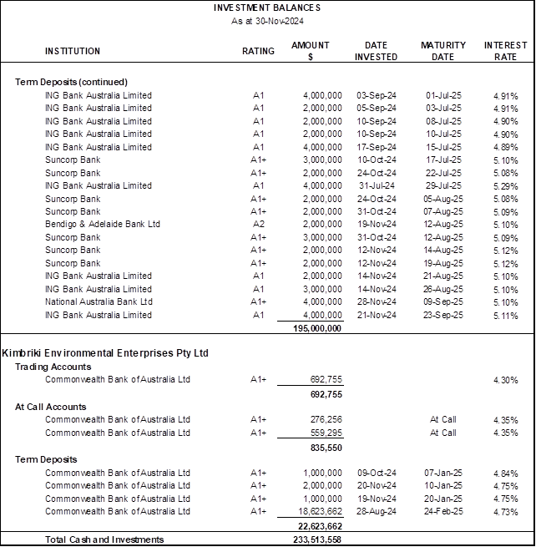Select the 276,256 amount
The image size is (536, 547).
326,419
